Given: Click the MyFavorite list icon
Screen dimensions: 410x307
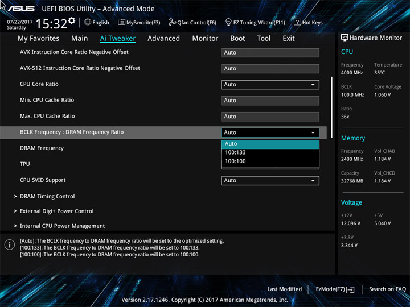Looking at the screenshot, I should click(121, 22).
